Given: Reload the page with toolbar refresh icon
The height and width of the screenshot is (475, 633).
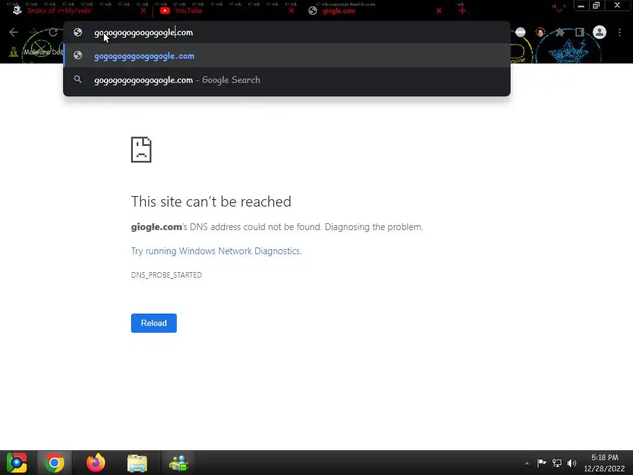Looking at the screenshot, I should [53, 32].
